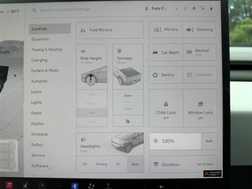Set headlights to Off

click(85, 164)
